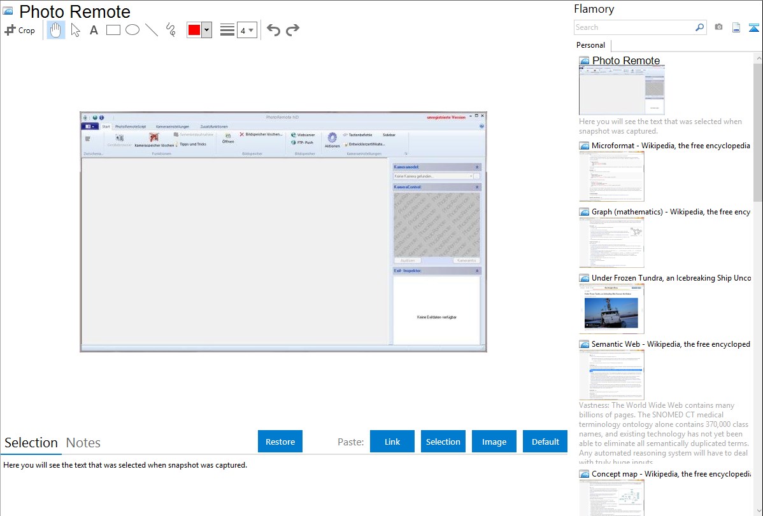Click the Flamory search field
763x516 pixels.
(x=634, y=27)
